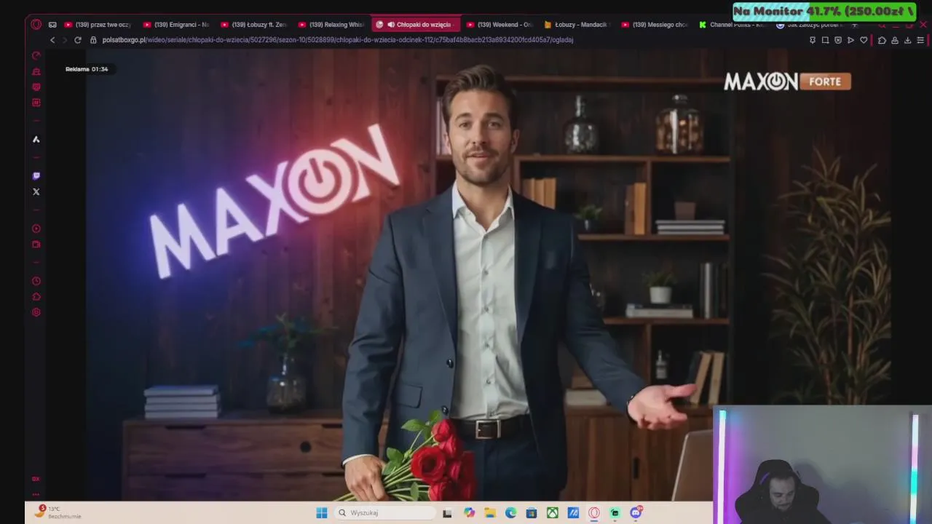Switch to 'Łobuzy - Mandacik' tab
Screen dimensions: 932x524
click(577, 25)
